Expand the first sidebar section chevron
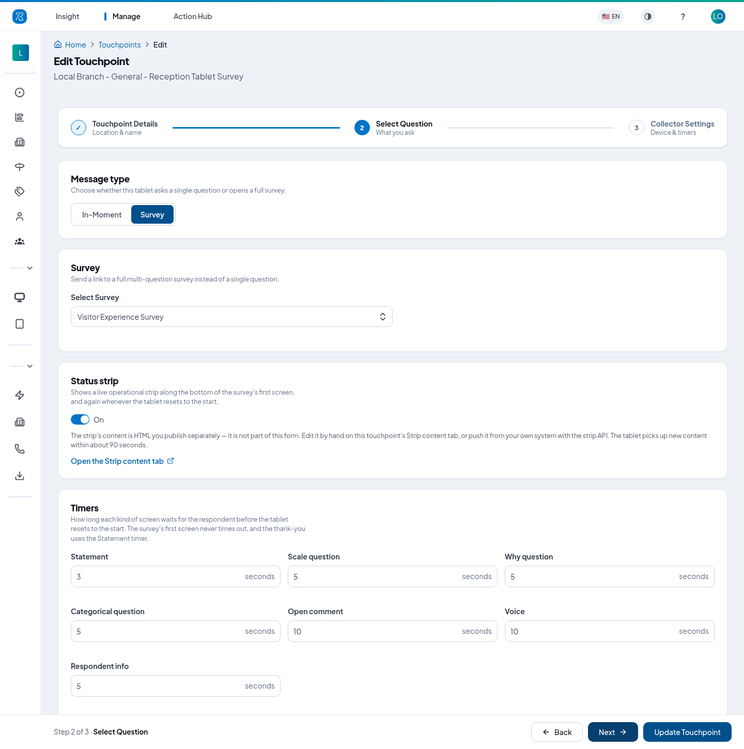This screenshot has height=749, width=744. [30, 268]
